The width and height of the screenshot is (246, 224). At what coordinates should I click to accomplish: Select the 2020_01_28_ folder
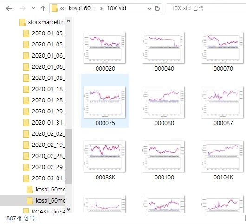point(48,100)
